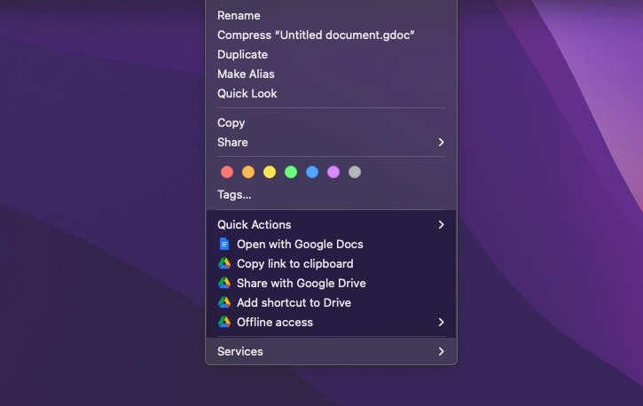Image resolution: width=643 pixels, height=406 pixels.
Task: Apply the yellow tag color
Action: point(270,172)
